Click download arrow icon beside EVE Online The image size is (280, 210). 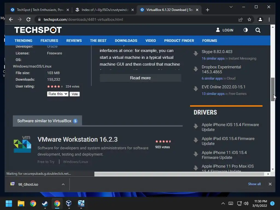point(196,88)
